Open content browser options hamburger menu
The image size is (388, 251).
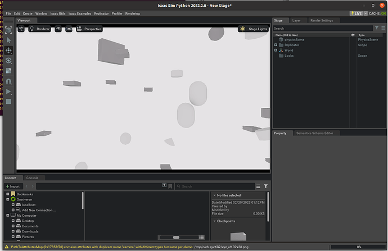258,186
